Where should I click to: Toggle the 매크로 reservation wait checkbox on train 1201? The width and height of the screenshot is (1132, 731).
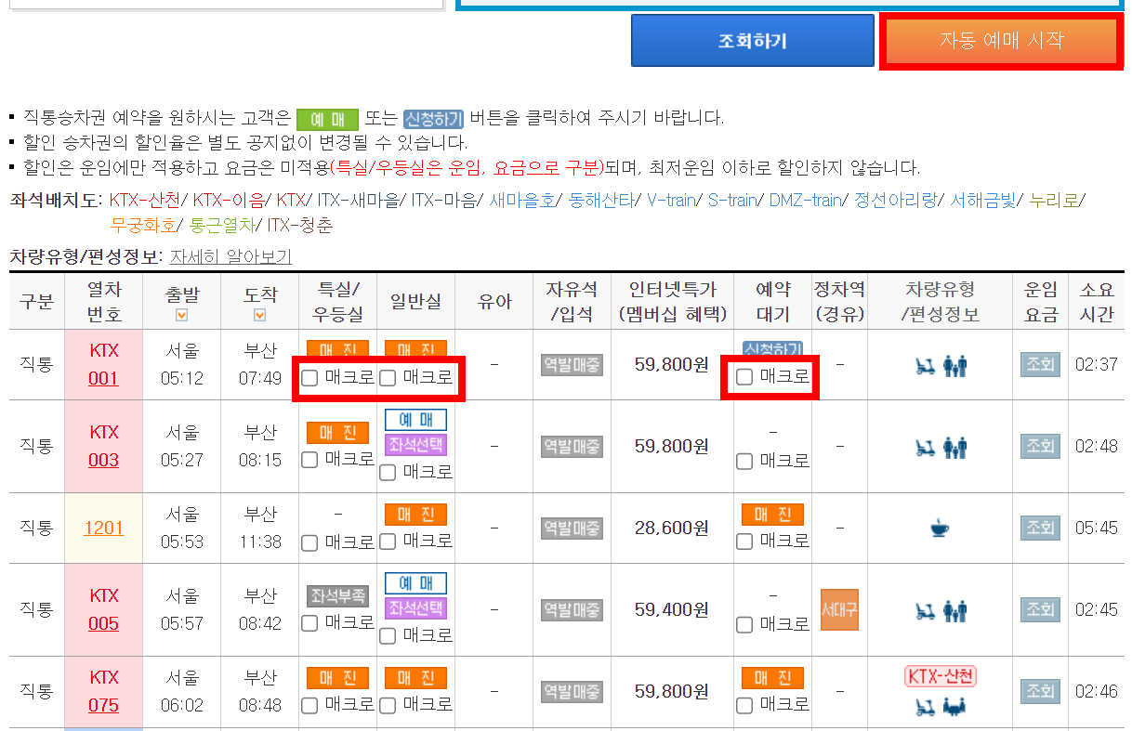(x=744, y=541)
